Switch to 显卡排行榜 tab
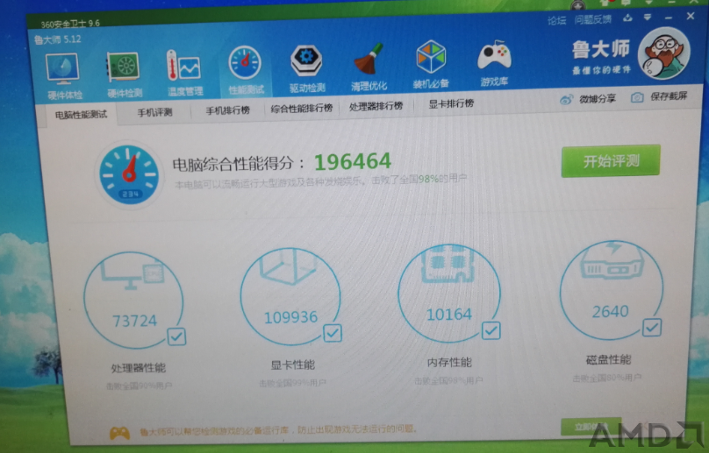Viewport: 709px width, 453px height. tap(451, 104)
